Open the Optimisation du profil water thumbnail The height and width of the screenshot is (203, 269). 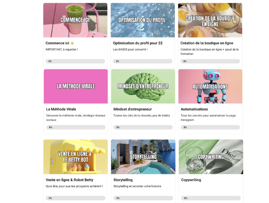click(x=143, y=20)
